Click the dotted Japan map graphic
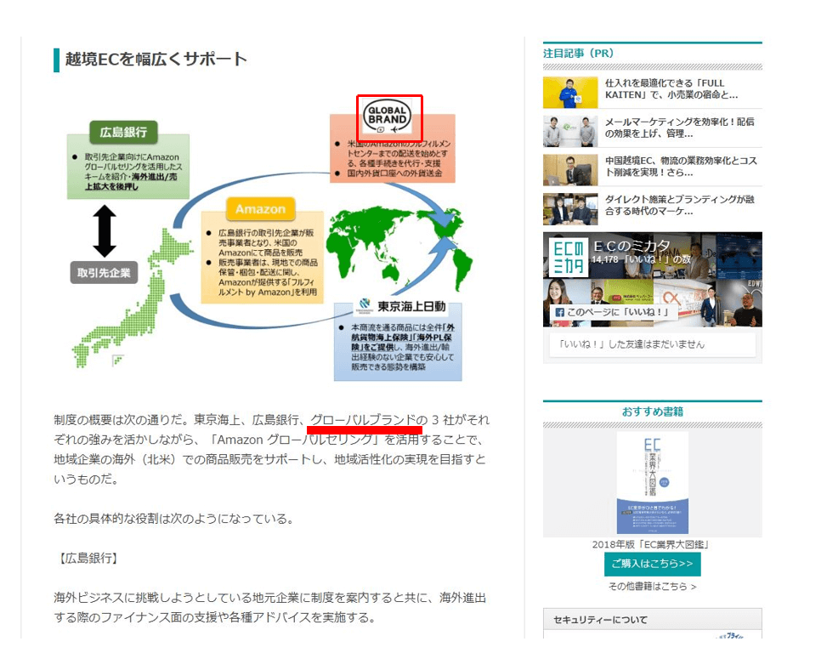The width and height of the screenshot is (827, 670). (x=132, y=297)
